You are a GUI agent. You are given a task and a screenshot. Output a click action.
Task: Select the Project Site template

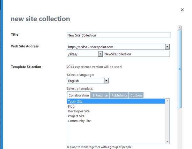pos(76,116)
